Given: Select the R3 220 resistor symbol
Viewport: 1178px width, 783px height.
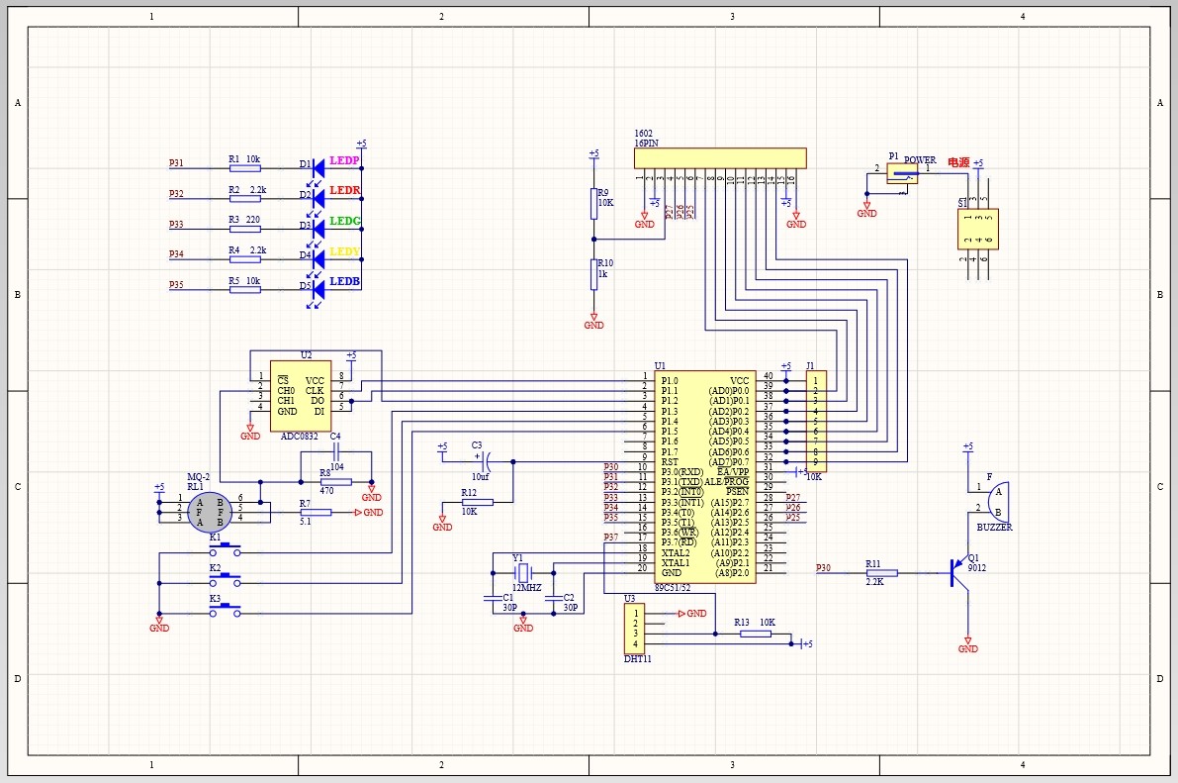Looking at the screenshot, I should [x=245, y=230].
